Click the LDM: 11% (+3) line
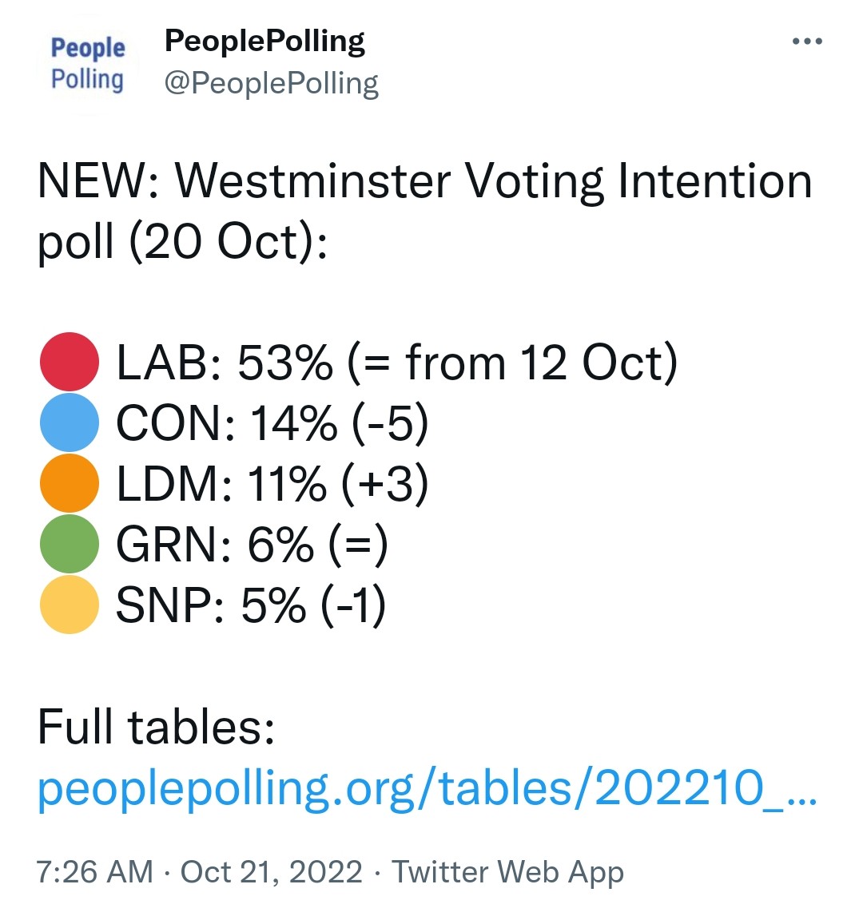The image size is (863, 908). [x=272, y=484]
